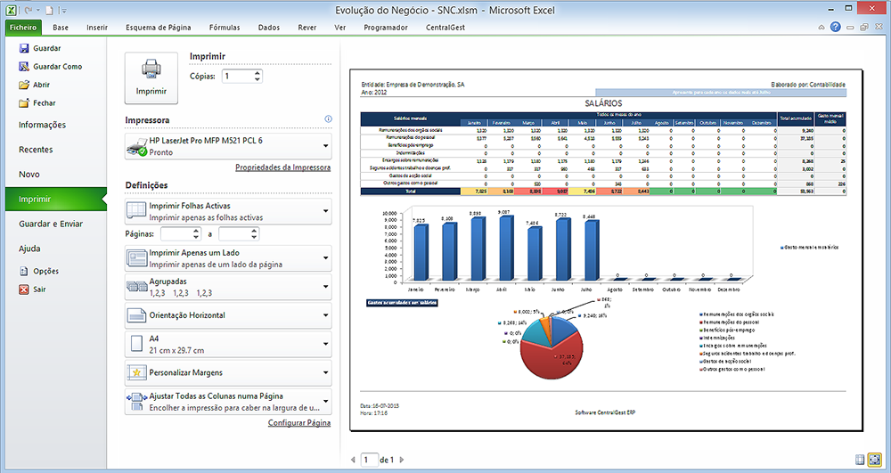Click the Excel application icon in title bar
The image size is (891, 473).
coord(11,10)
